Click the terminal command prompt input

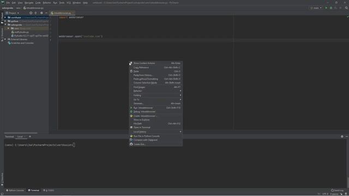(74, 145)
